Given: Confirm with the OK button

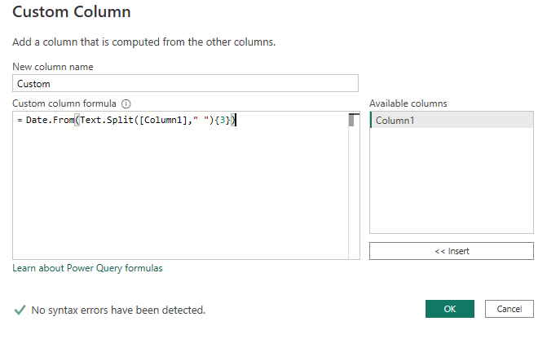Looking at the screenshot, I should point(450,309).
